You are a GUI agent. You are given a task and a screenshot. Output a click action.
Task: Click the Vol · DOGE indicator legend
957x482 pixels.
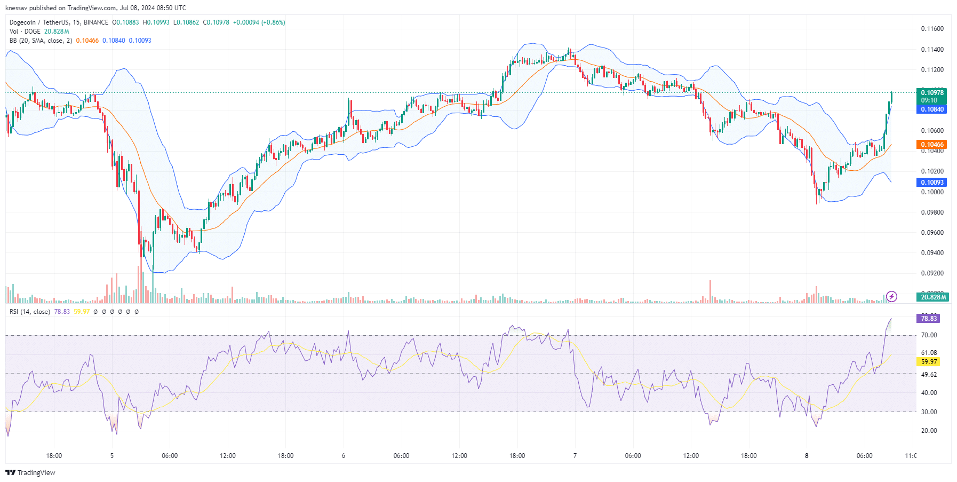click(25, 31)
